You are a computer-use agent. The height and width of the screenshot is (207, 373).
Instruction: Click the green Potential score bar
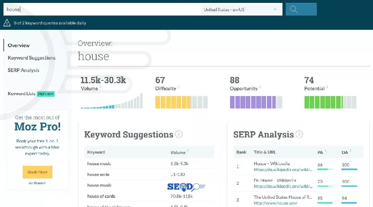tap(330, 102)
